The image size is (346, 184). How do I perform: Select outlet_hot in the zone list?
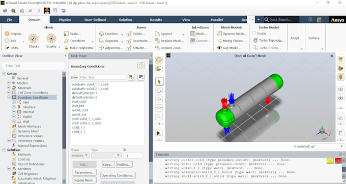pos(79,114)
